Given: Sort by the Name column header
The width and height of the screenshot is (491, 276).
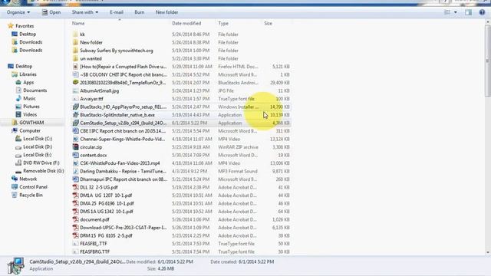Looking at the screenshot, I should coord(78,23).
